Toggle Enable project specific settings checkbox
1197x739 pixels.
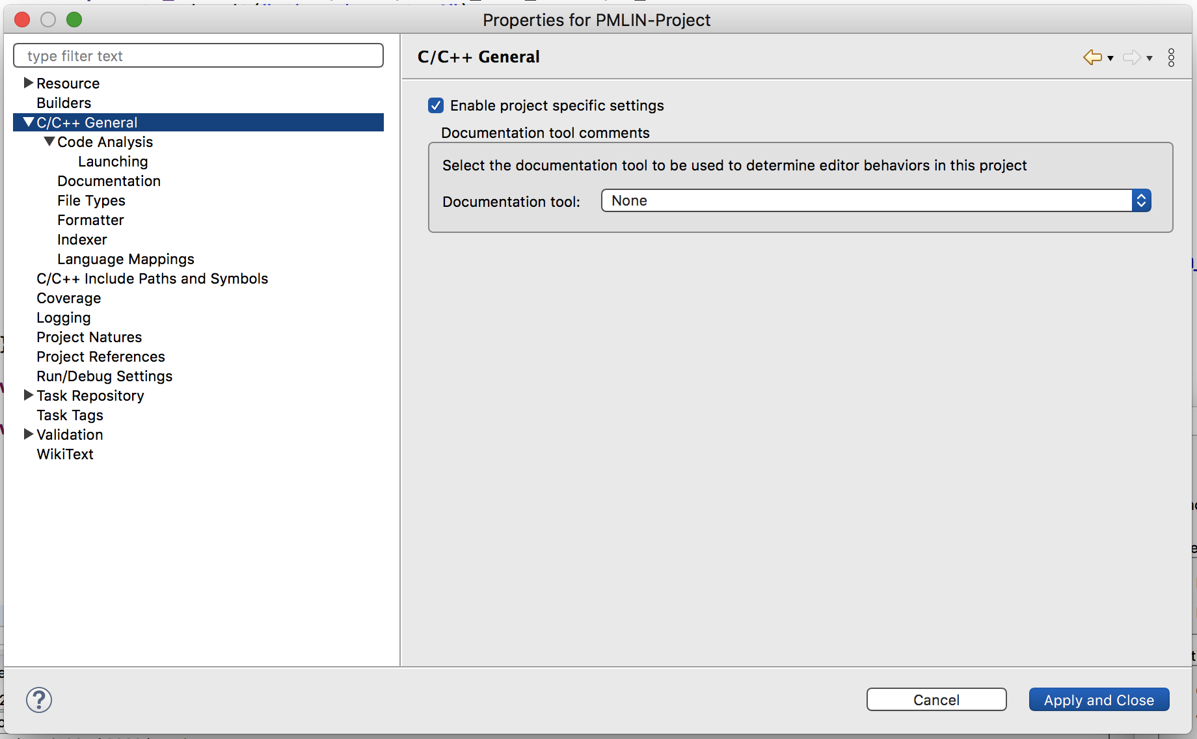pyautogui.click(x=436, y=105)
